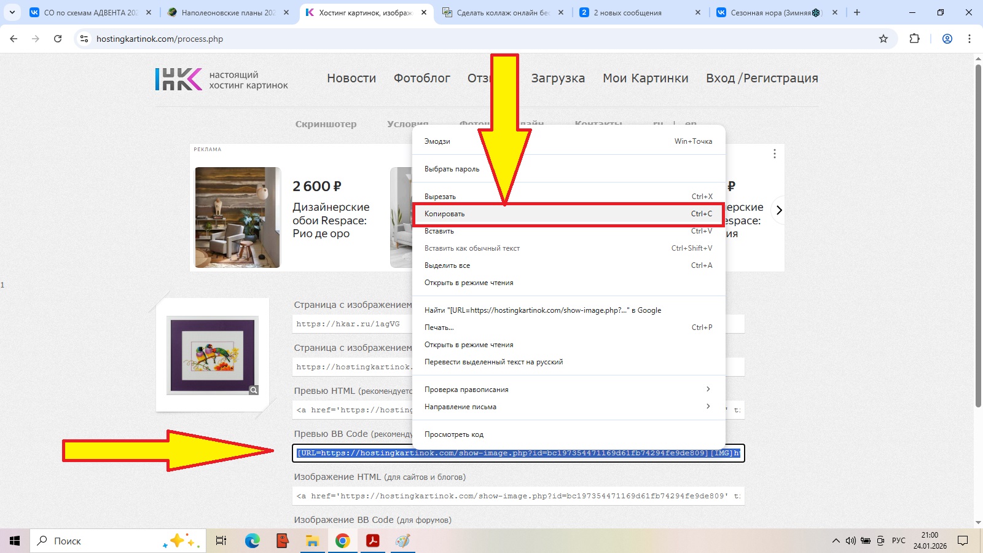Click the taskbar Поиск search box
Screen dimensions: 983x553
[118, 541]
